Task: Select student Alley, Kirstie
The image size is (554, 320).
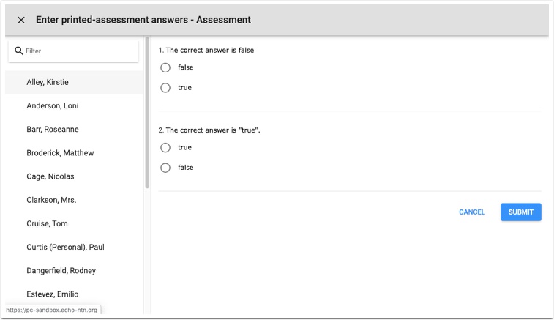Action: coord(53,83)
